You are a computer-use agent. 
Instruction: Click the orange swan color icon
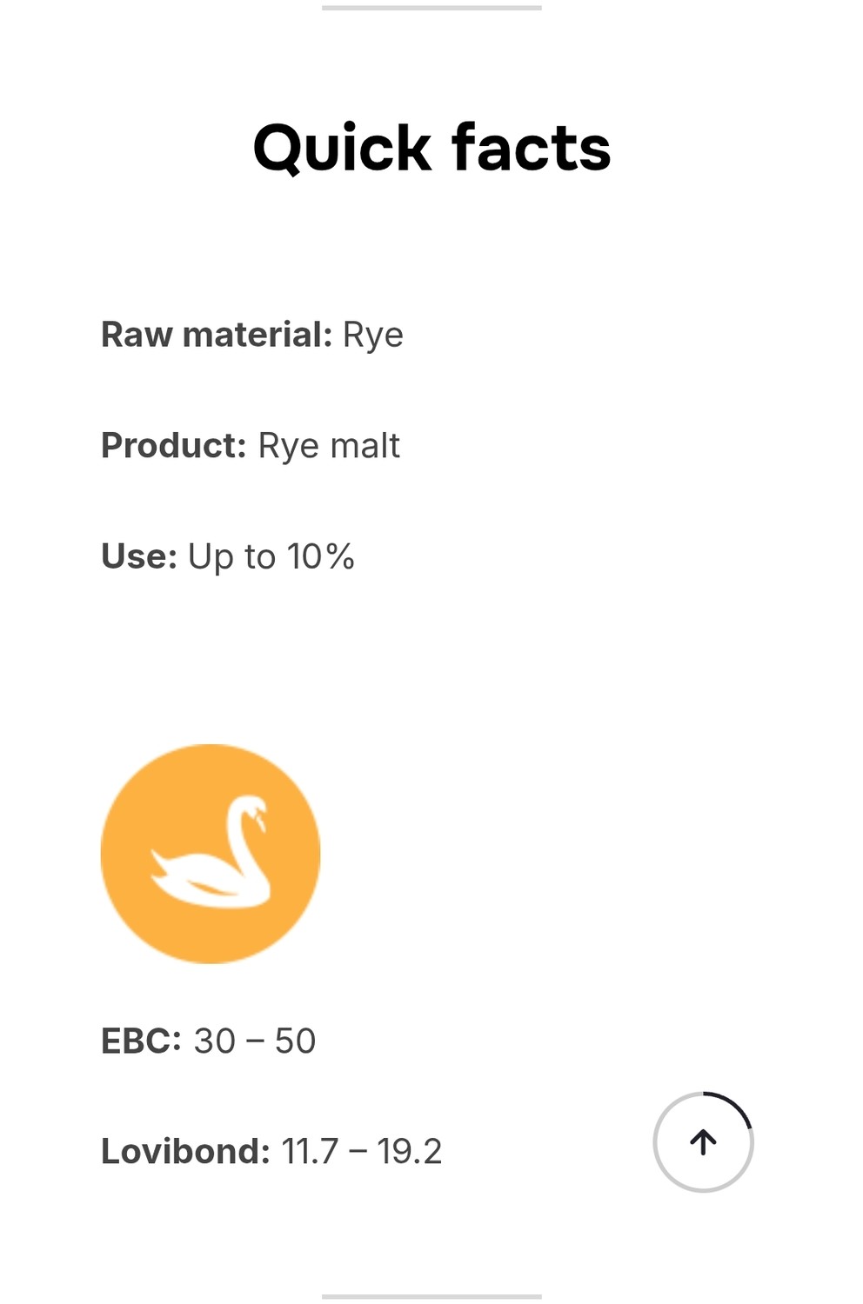(211, 854)
